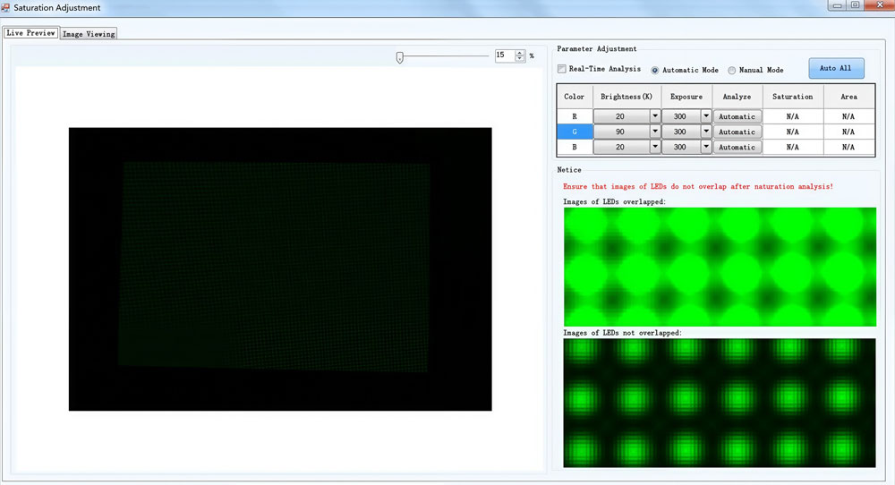The height and width of the screenshot is (485, 895).
Task: Click the Area column header
Action: (x=848, y=97)
